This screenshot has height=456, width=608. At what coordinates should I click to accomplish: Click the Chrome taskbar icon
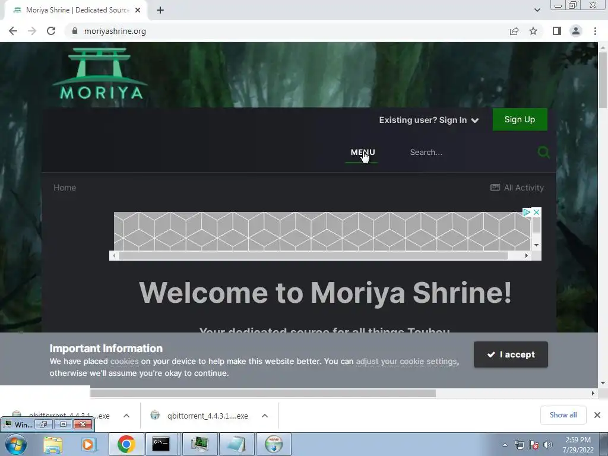pos(126,444)
